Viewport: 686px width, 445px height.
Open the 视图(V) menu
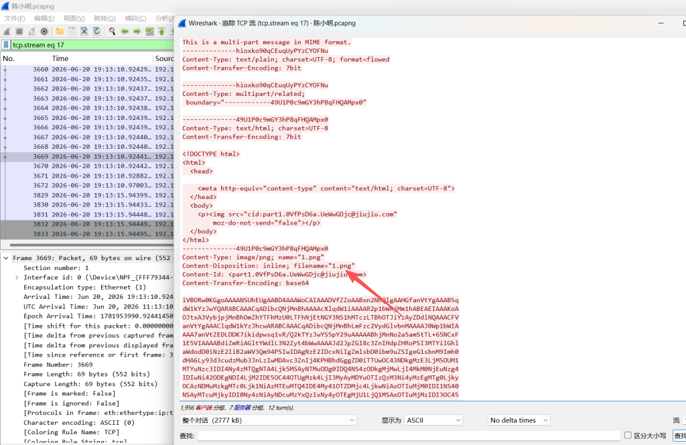click(x=74, y=18)
